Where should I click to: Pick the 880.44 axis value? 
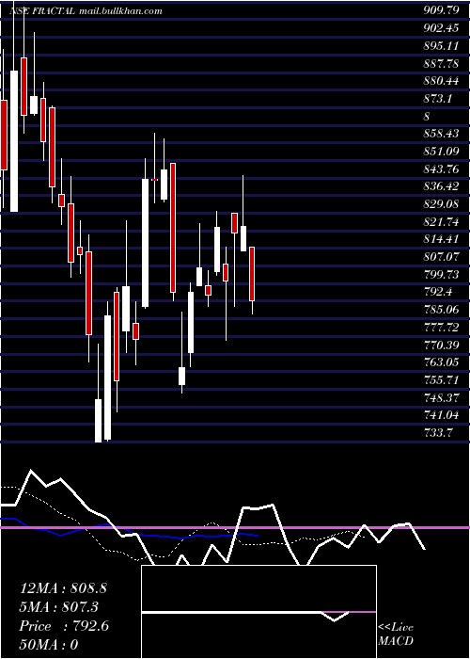click(441, 81)
